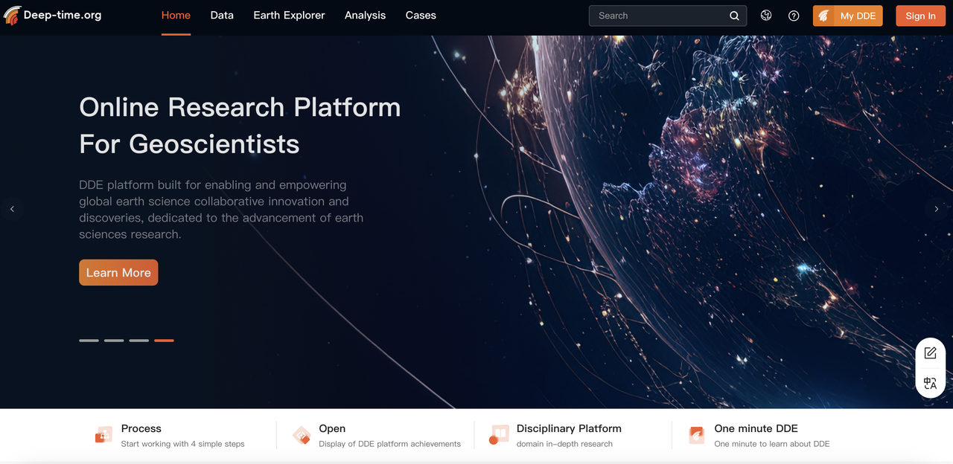Open the Disciplinary Platform link
Viewport: 953px width, 464px height.
[x=569, y=428]
